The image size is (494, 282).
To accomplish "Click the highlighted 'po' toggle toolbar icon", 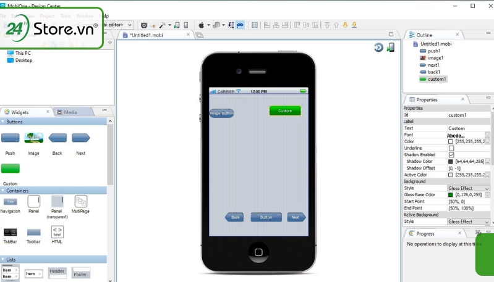I will pos(241,25).
